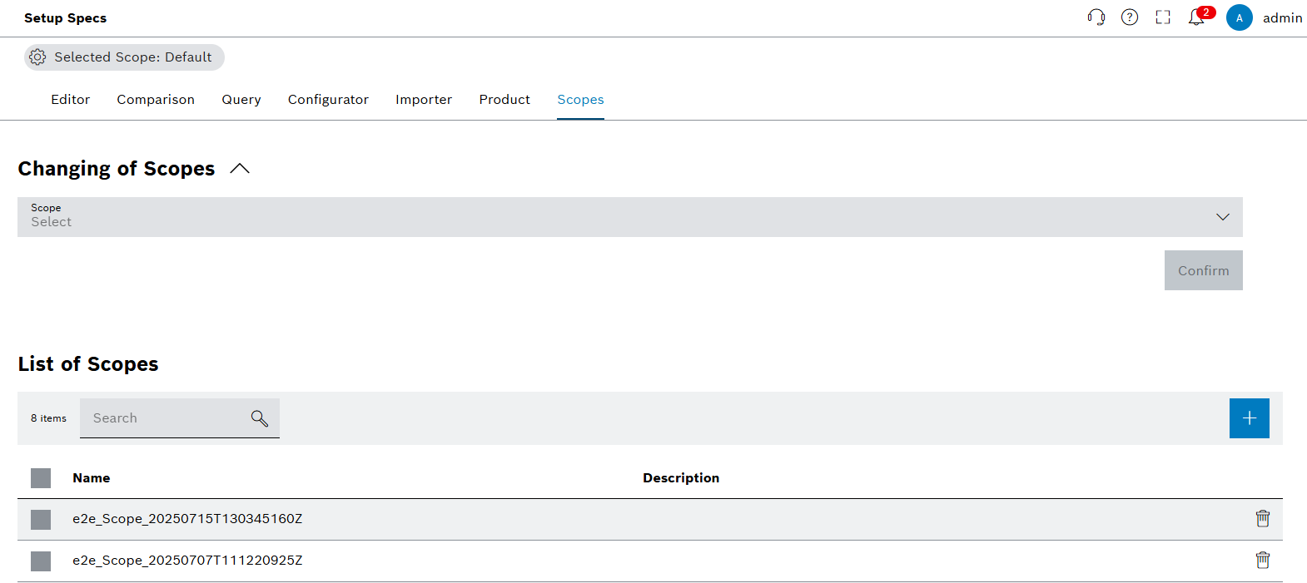The height and width of the screenshot is (583, 1307).
Task: Select the Scopes tab
Action: [x=581, y=100]
